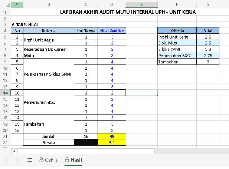Select row 14 header
The image size is (229, 169).
[5, 93]
